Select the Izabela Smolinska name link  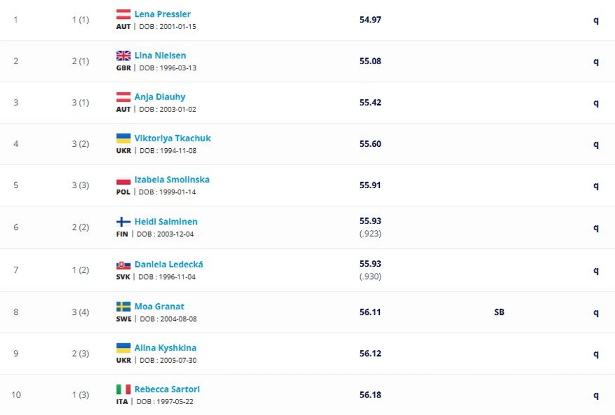click(x=172, y=180)
